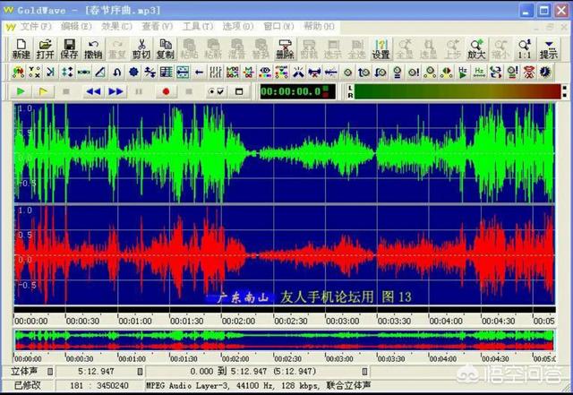This screenshot has height=395, width=573.
Task: Click the Invert curved-arrow effect icon
Action: [x=117, y=72]
